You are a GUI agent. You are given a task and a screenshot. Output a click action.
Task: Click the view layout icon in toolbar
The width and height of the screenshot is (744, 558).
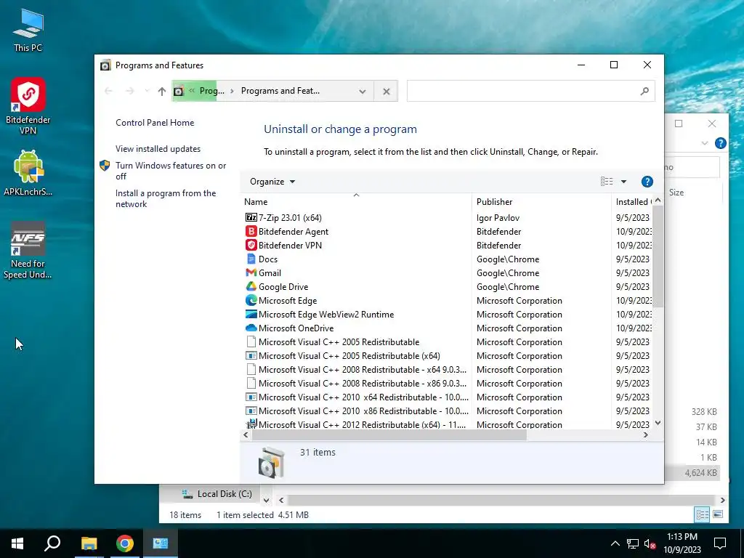[x=607, y=182]
